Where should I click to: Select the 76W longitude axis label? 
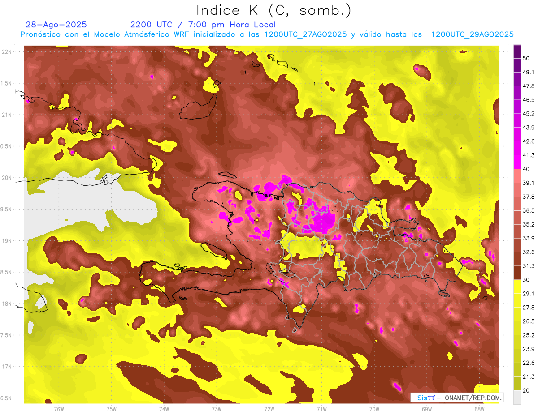coord(59,409)
